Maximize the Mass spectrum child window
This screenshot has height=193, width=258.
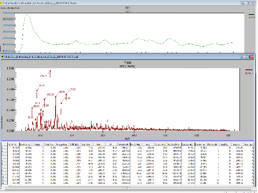tap(246, 57)
